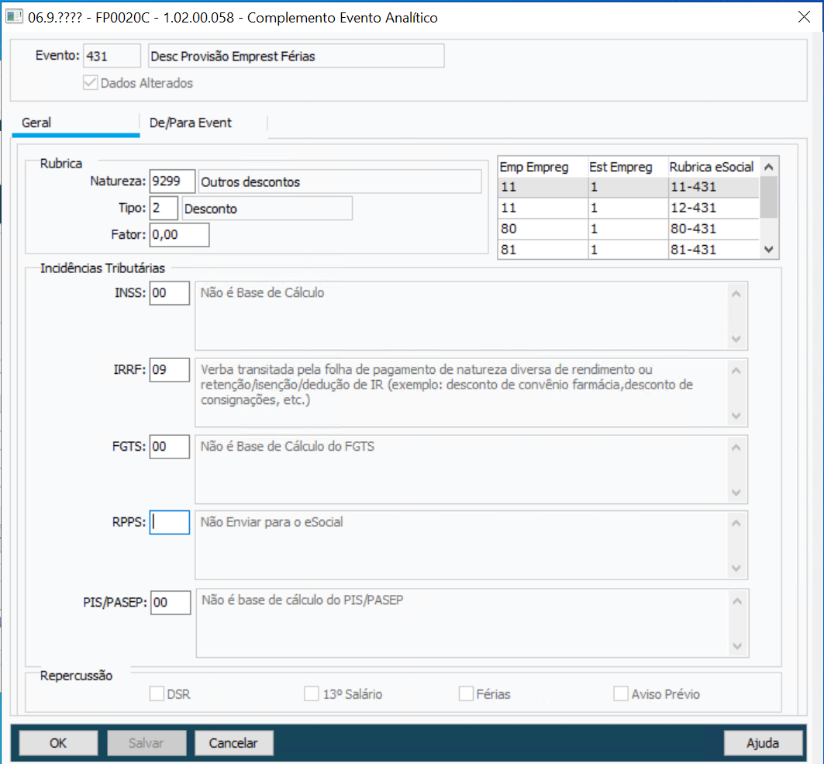Click up arrow of IRRF description box
Viewport: 824px width, 764px height.
tap(736, 371)
